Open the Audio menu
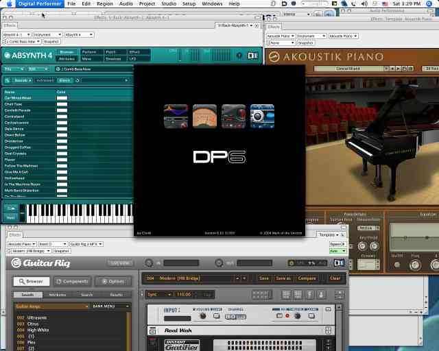This screenshot has height=351, width=439. pos(126,3)
